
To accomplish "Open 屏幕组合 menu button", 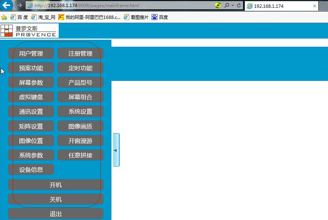I will pos(80,97).
